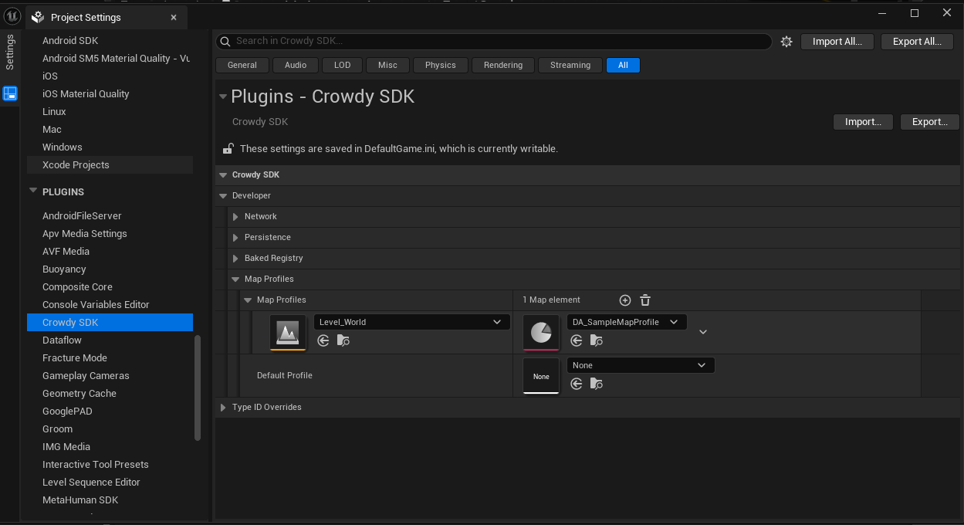This screenshot has height=525, width=964.
Task: Select Crowdy SDK in plugin list
Action: pyautogui.click(x=110, y=323)
